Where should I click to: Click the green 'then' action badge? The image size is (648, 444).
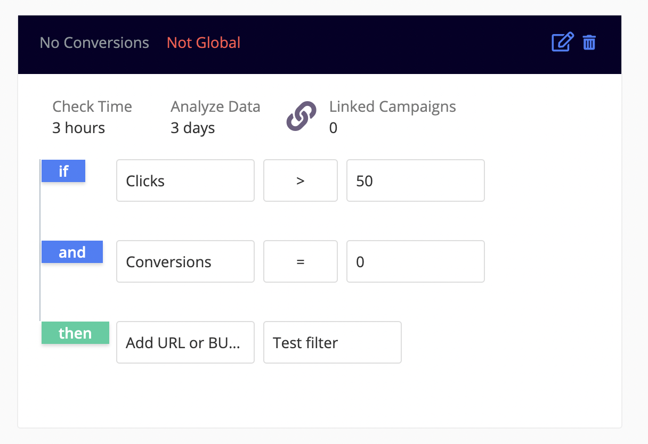click(75, 333)
